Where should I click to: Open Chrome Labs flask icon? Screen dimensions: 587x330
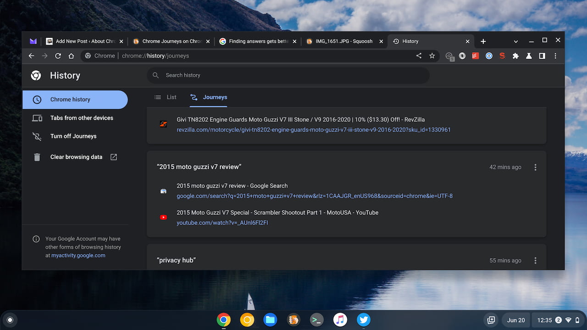pyautogui.click(x=529, y=56)
